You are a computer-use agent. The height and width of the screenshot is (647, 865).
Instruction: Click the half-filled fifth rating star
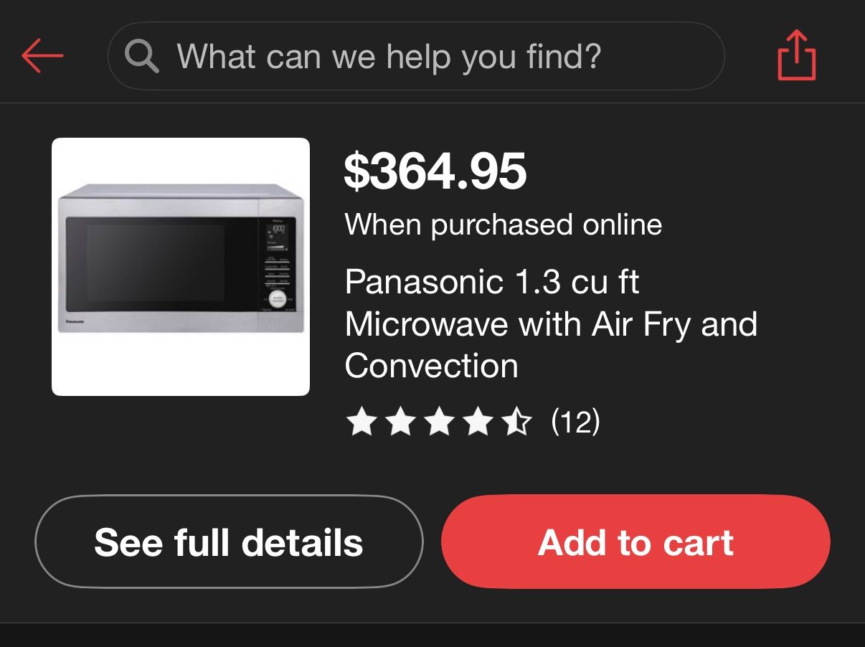517,421
